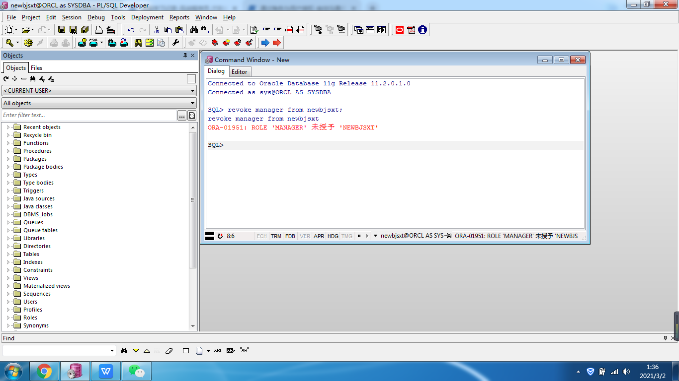Expand the Roles tree folder
Screen dimensions: 679x381
[x=8, y=317]
